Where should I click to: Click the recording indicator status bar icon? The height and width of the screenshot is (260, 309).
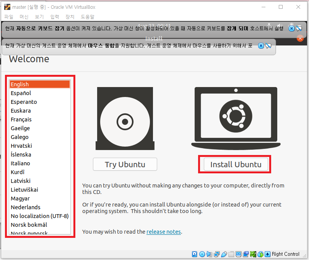(x=246, y=254)
